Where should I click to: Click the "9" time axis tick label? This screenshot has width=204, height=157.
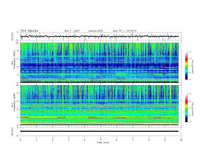(165, 140)
